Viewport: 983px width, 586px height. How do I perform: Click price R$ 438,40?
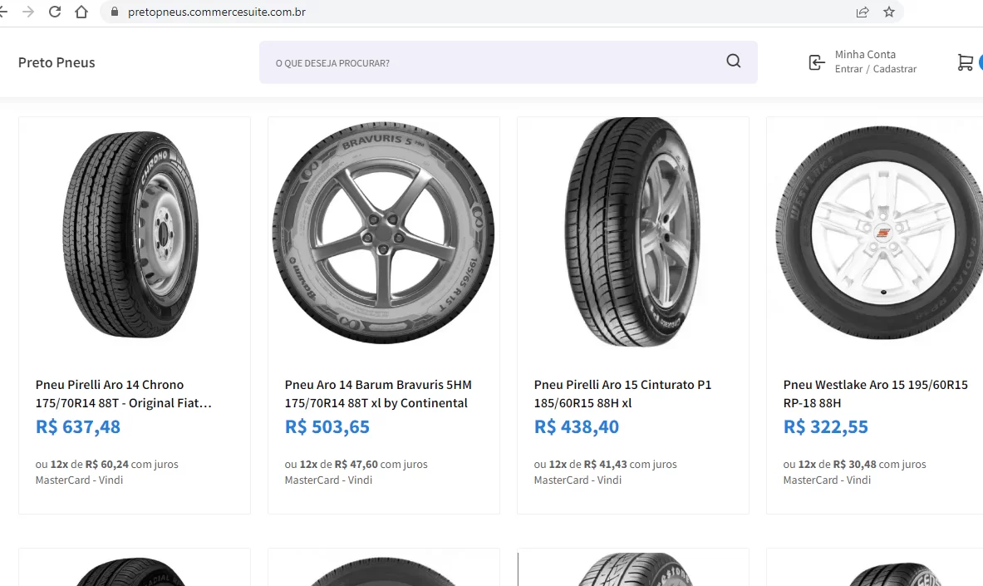(576, 426)
